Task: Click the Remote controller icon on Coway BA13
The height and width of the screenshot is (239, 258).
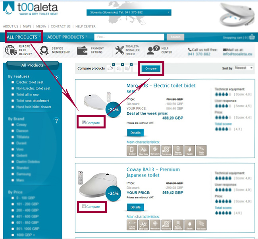Action: click(178, 225)
